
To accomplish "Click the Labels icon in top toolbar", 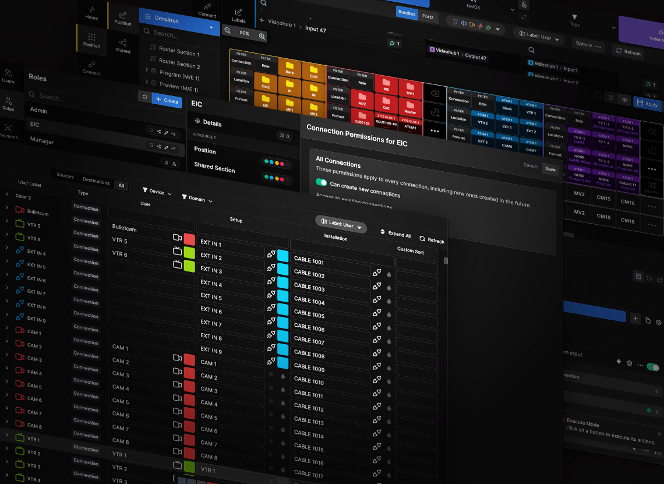I will click(239, 15).
